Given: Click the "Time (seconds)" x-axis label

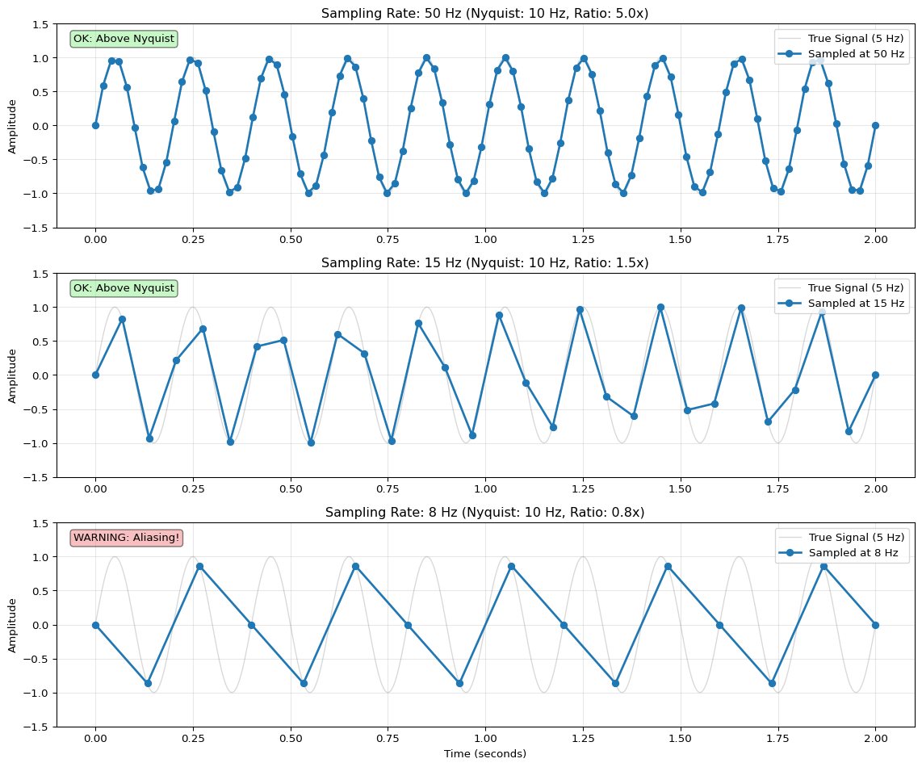Looking at the screenshot, I should tap(484, 754).
